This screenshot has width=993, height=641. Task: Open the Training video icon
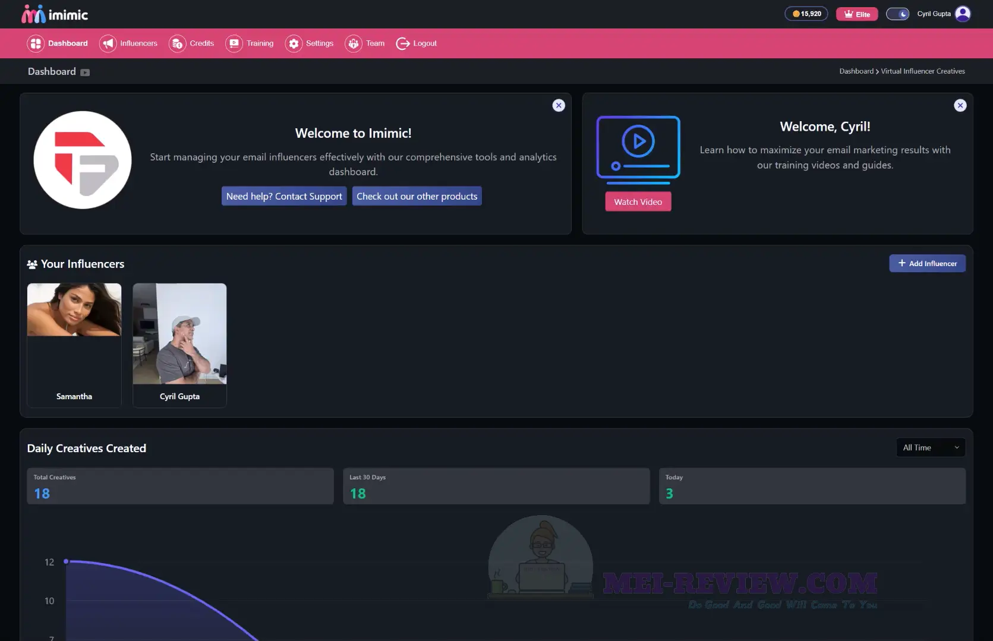coord(234,43)
